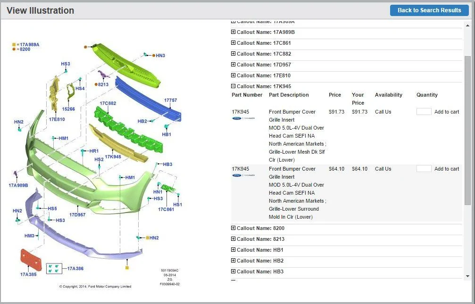Select the 17A385 red license bracket part
This screenshot has width=475, height=304.
click(x=31, y=260)
